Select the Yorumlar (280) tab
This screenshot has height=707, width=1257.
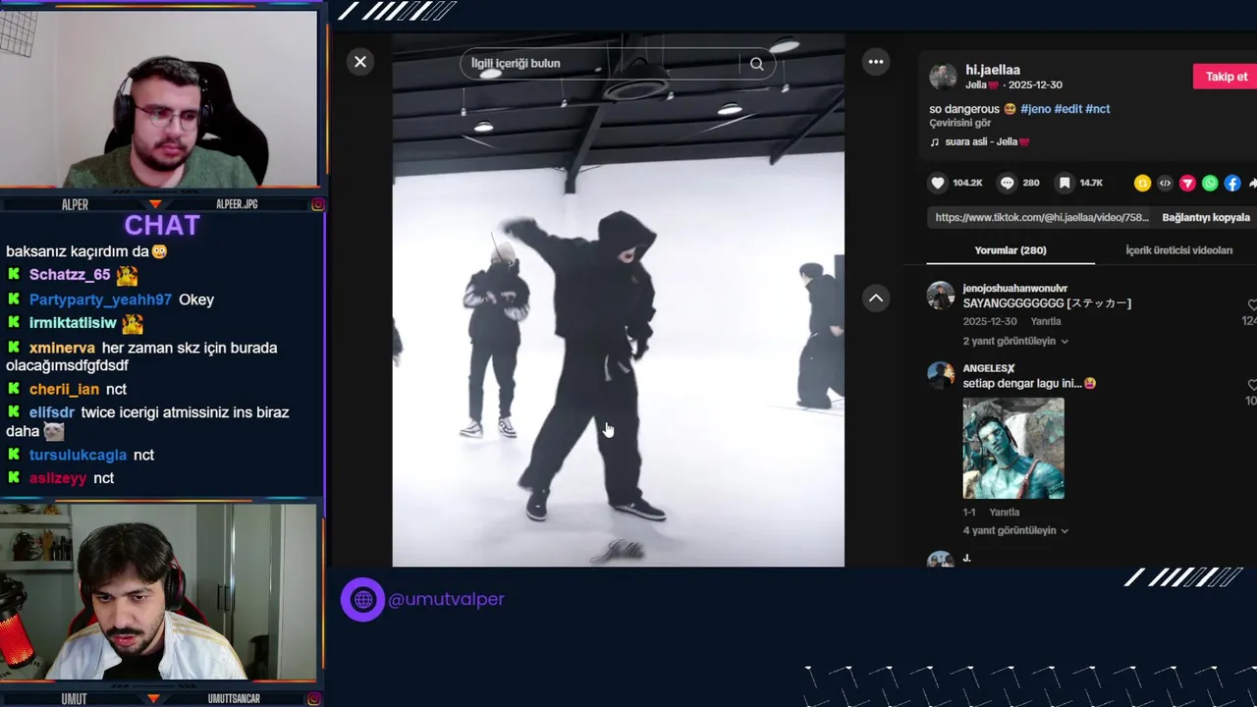pyautogui.click(x=1011, y=250)
